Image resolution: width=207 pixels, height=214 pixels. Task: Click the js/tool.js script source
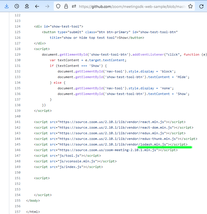[69, 156]
